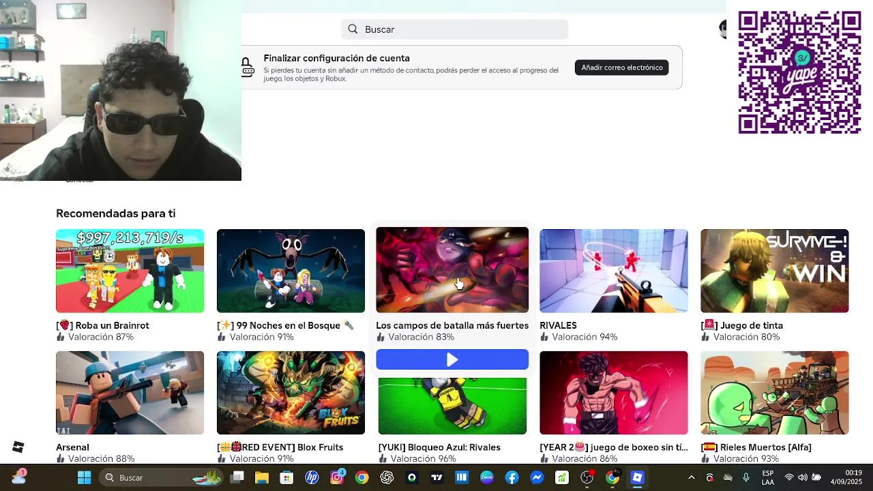Open the ESP LAA language switcher
This screenshot has height=491, width=873.
click(768, 477)
